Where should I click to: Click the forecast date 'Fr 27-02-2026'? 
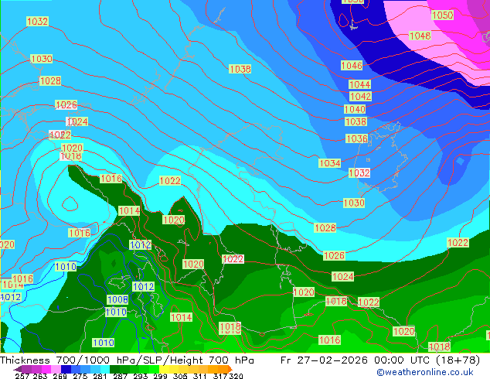pyautogui.click(x=324, y=360)
